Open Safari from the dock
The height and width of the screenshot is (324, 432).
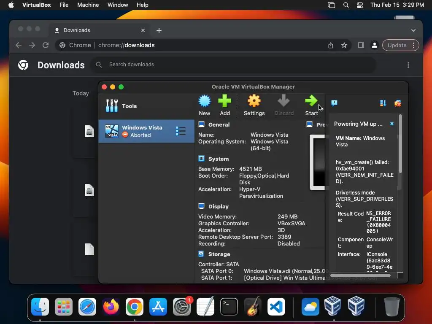click(87, 306)
